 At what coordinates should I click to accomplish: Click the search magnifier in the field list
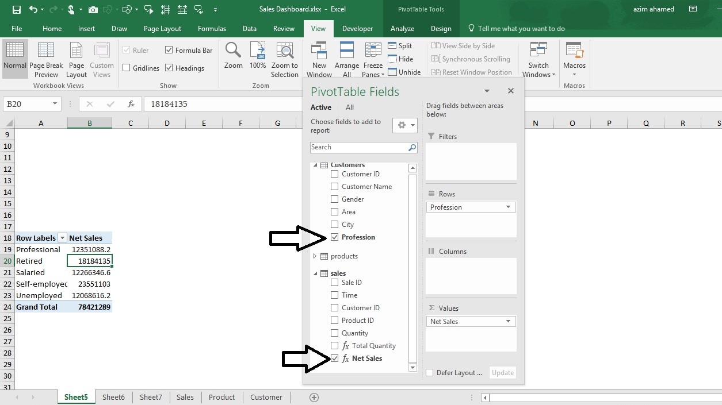coord(412,148)
